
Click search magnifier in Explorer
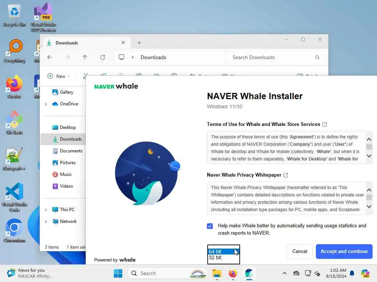(317, 57)
